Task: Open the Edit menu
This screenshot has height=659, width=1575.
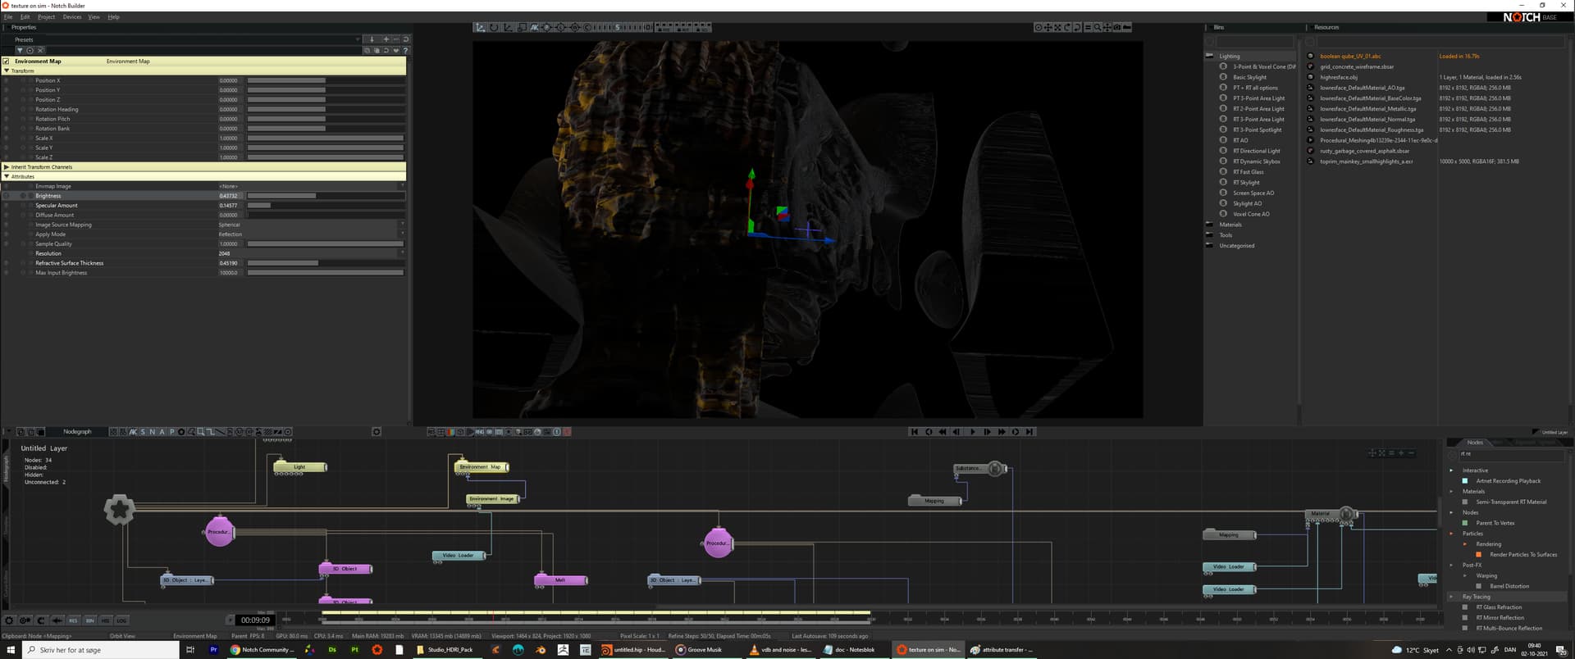Action: 25,17
